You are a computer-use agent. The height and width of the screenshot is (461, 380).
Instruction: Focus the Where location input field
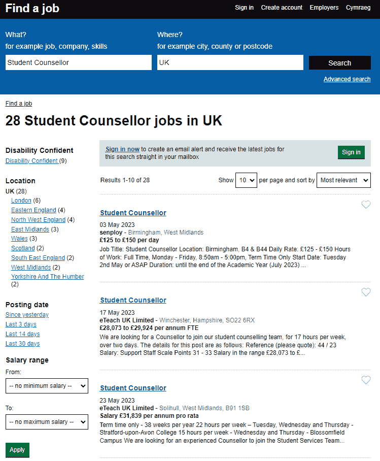(x=230, y=62)
